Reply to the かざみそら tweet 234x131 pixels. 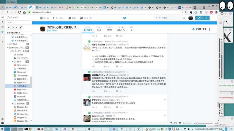(93, 107)
